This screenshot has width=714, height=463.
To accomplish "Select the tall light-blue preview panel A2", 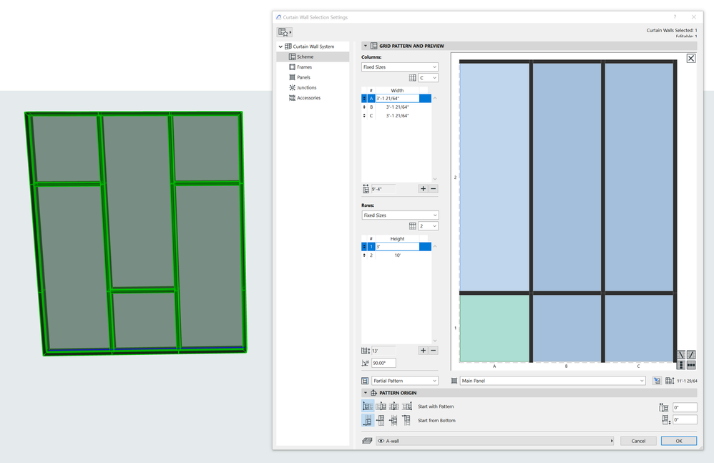I will [494, 177].
